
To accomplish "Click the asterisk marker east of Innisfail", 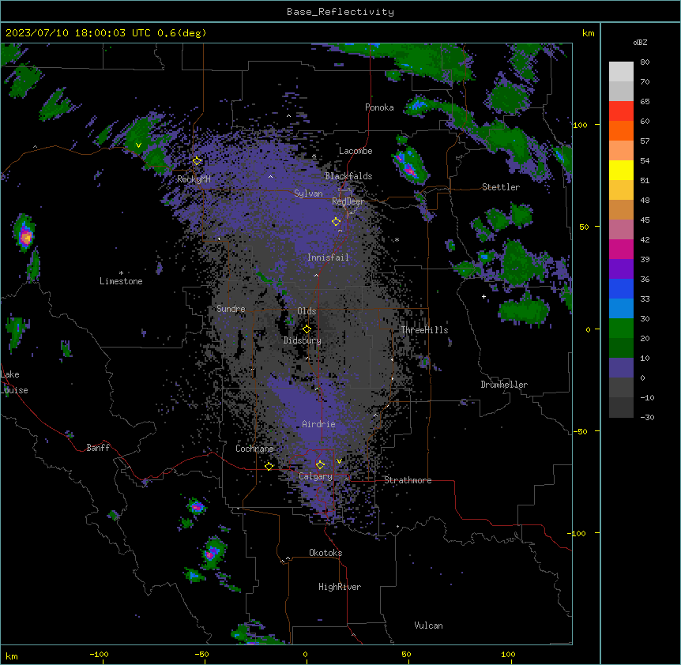I will (x=397, y=239).
